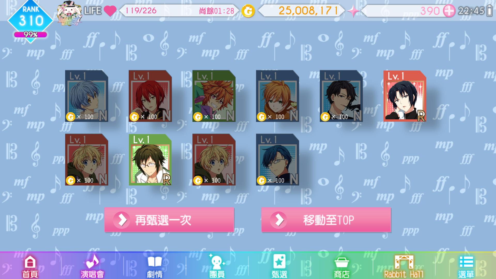The height and width of the screenshot is (279, 496).
Task: Tap the RANK 310 diamond badge
Action: [x=30, y=21]
